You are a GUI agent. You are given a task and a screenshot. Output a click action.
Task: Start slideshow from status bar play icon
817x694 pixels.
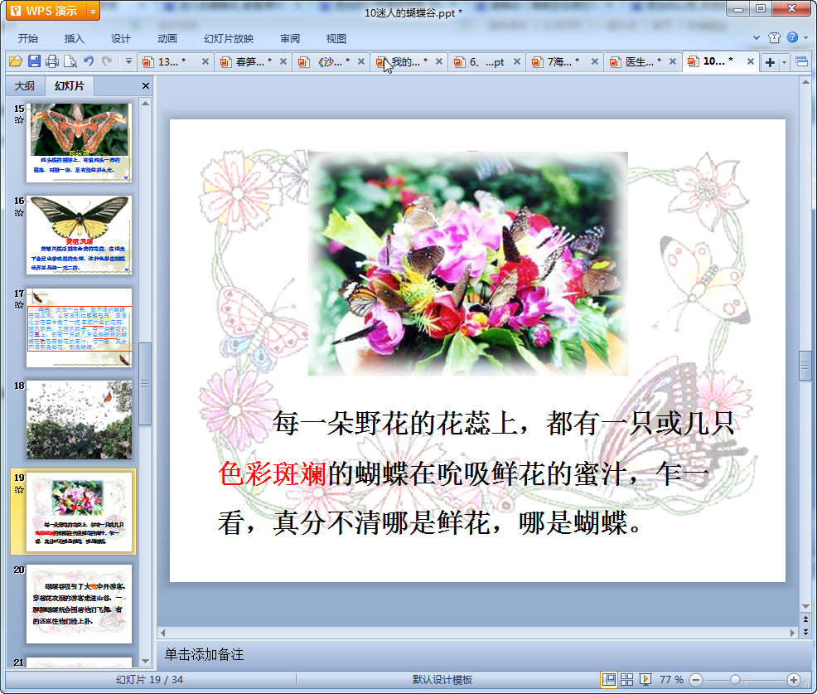pyautogui.click(x=645, y=679)
